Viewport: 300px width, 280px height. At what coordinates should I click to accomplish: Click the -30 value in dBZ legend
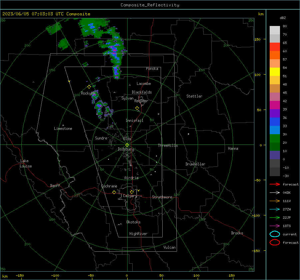pos(286,176)
